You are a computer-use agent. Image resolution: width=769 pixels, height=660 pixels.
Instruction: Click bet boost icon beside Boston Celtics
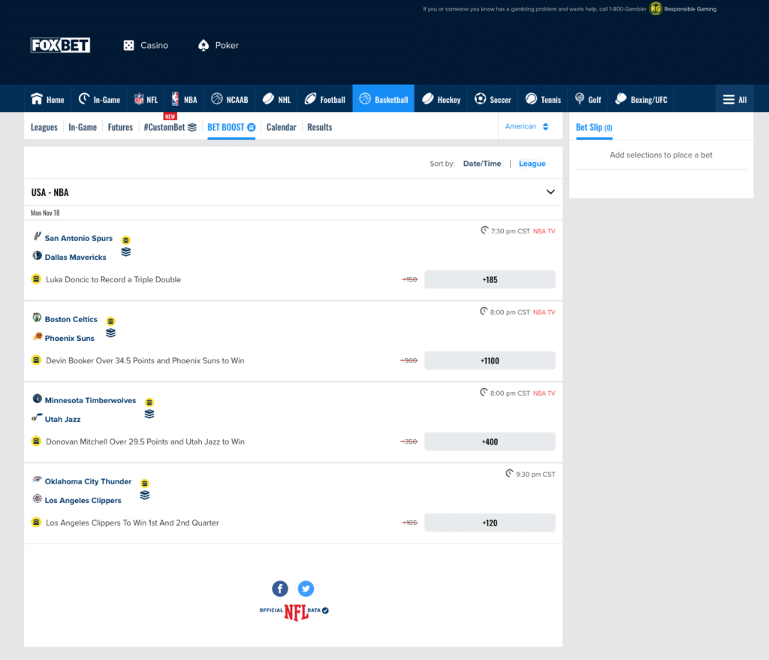point(111,321)
